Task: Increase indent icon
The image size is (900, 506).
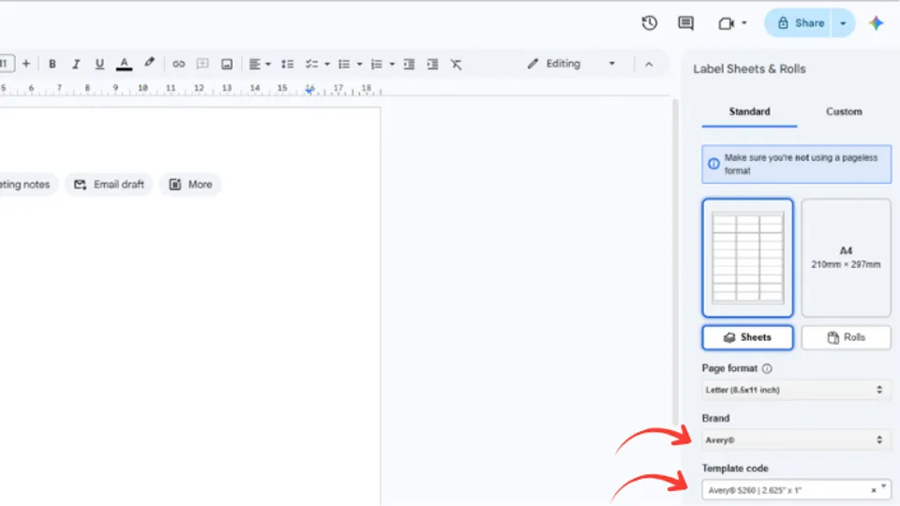Action: tap(432, 64)
